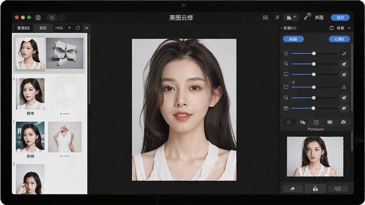Click the first adjustment slider with circular-arrow icon

314,53
